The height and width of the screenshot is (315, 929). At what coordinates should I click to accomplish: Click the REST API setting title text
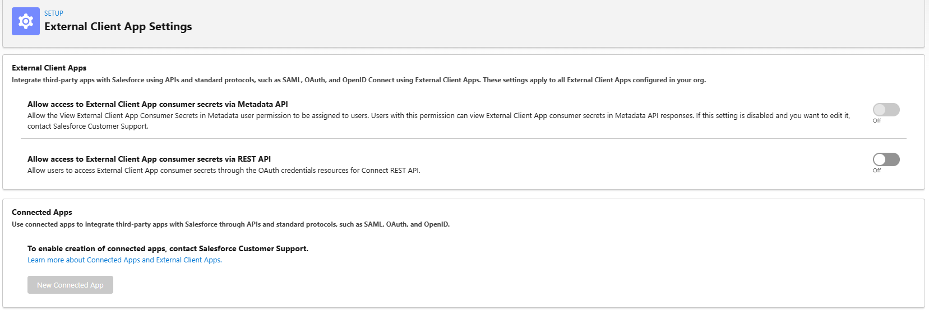[149, 159]
